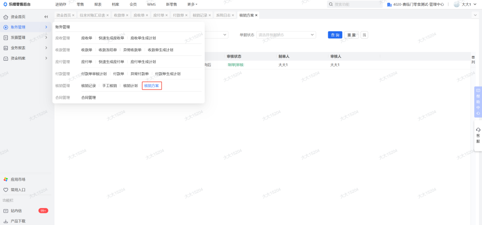Open 站内信 messages in the sidebar
Screen dimensions: 482x225
coord(16,211)
